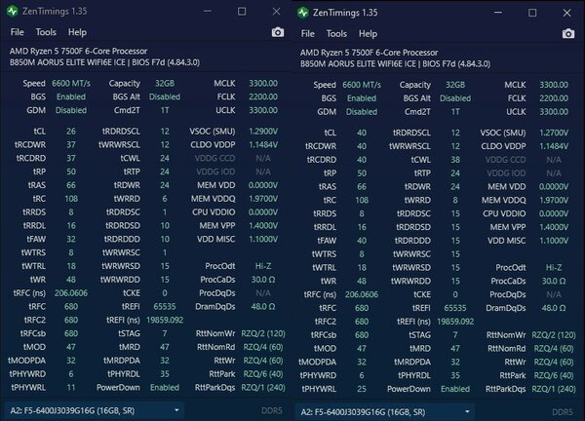Click FCLK value 2200.00 in right window

[x=554, y=98]
